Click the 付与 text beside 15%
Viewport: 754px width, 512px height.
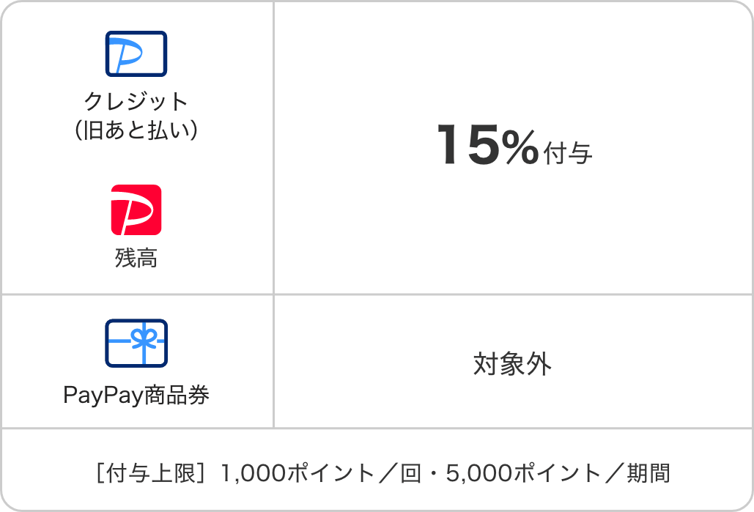tap(567, 154)
